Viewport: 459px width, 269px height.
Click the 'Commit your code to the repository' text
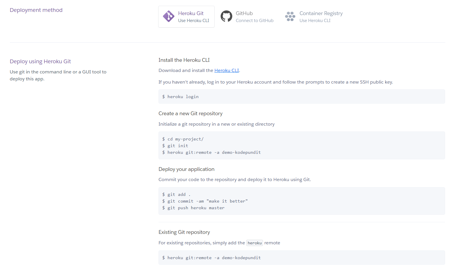(235, 180)
